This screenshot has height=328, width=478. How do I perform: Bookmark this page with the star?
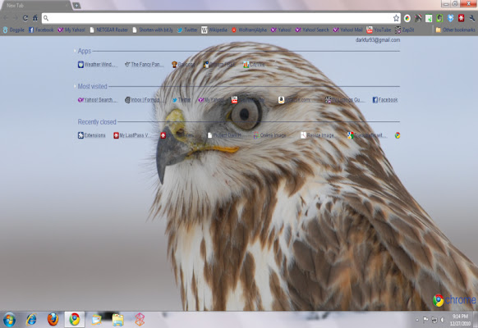(x=396, y=18)
